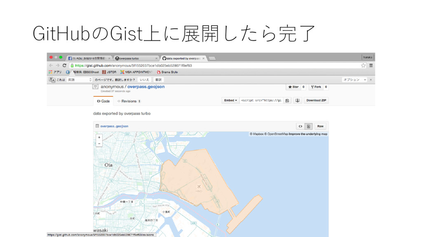Zoom out on the map
The image size is (422, 237).
(x=99, y=144)
